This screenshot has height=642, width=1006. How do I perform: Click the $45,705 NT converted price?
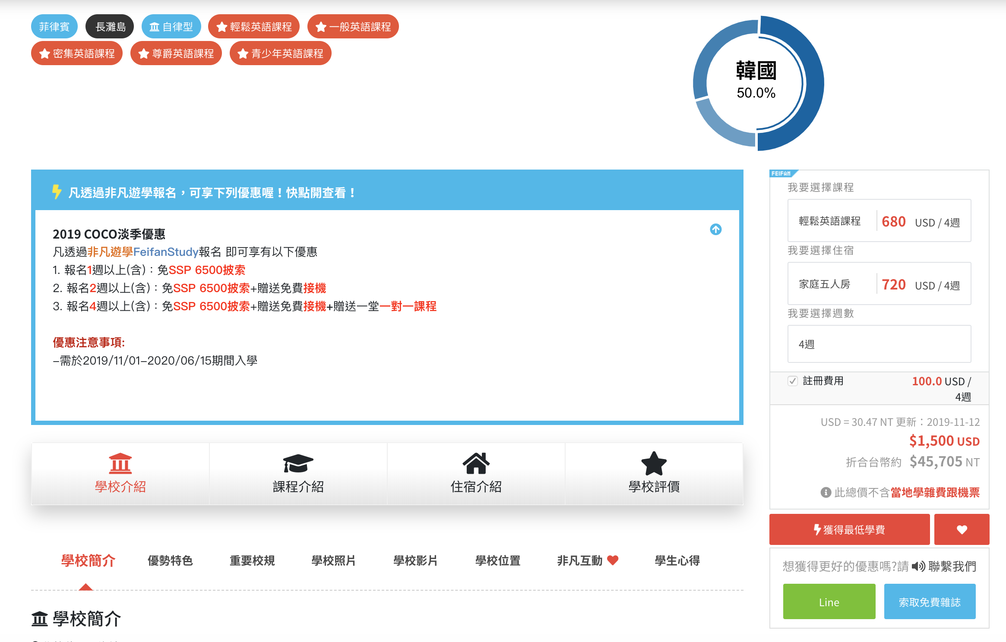click(944, 462)
